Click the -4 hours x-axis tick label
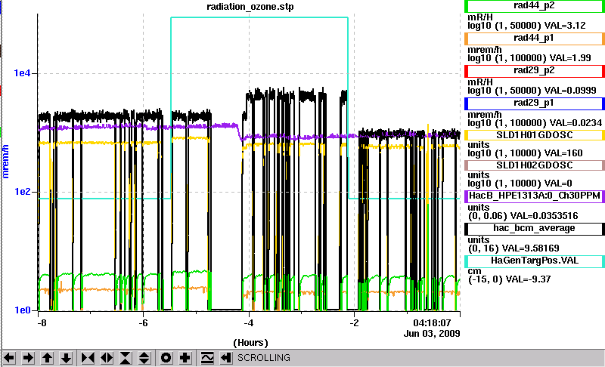Screen dimensions: 605x367 (x=249, y=322)
